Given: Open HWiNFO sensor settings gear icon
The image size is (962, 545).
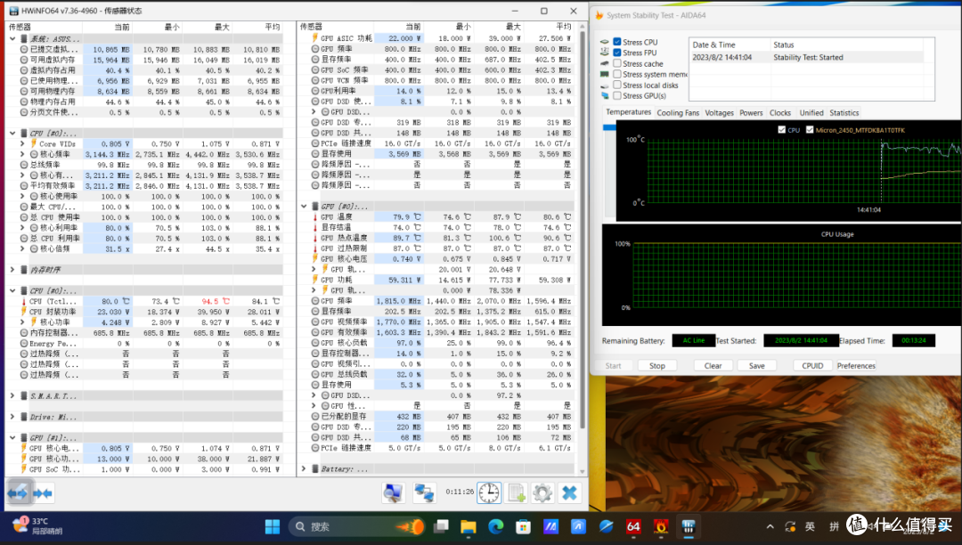Looking at the screenshot, I should coord(542,492).
